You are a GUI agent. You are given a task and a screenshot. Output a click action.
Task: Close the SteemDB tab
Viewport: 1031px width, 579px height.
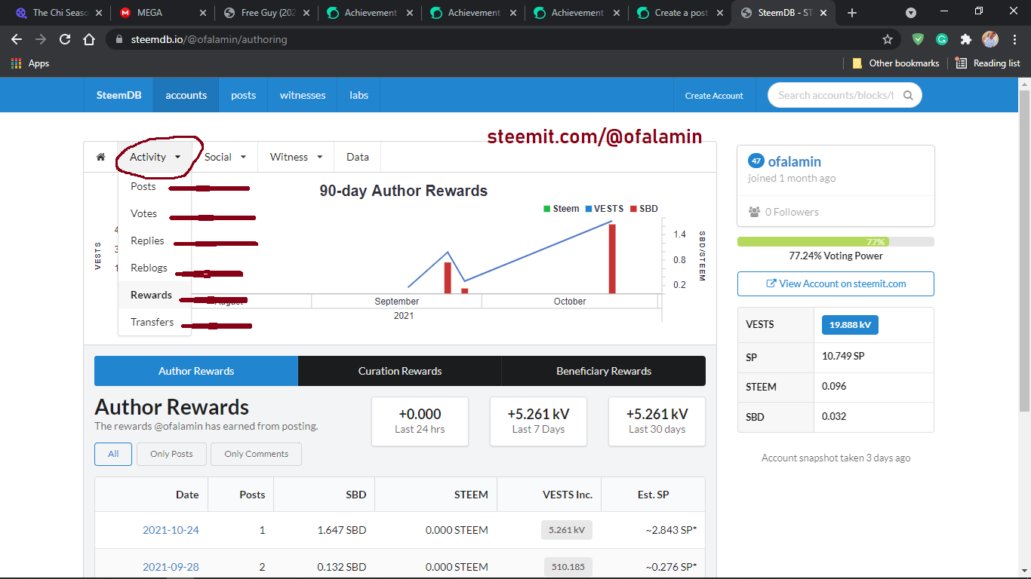(822, 13)
